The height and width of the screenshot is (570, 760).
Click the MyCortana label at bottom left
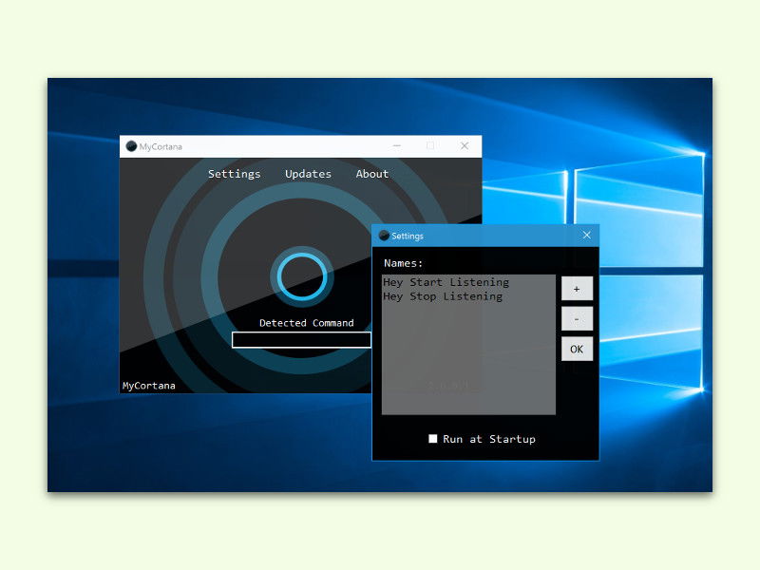[x=149, y=386]
